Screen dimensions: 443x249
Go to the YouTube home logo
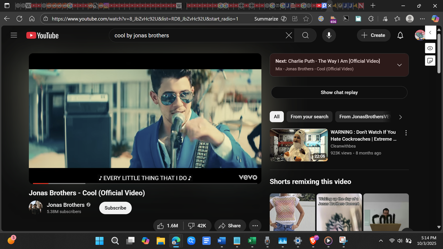pyautogui.click(x=42, y=35)
